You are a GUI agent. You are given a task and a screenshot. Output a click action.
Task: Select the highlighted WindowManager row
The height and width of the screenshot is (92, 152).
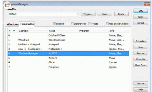tap(68, 53)
